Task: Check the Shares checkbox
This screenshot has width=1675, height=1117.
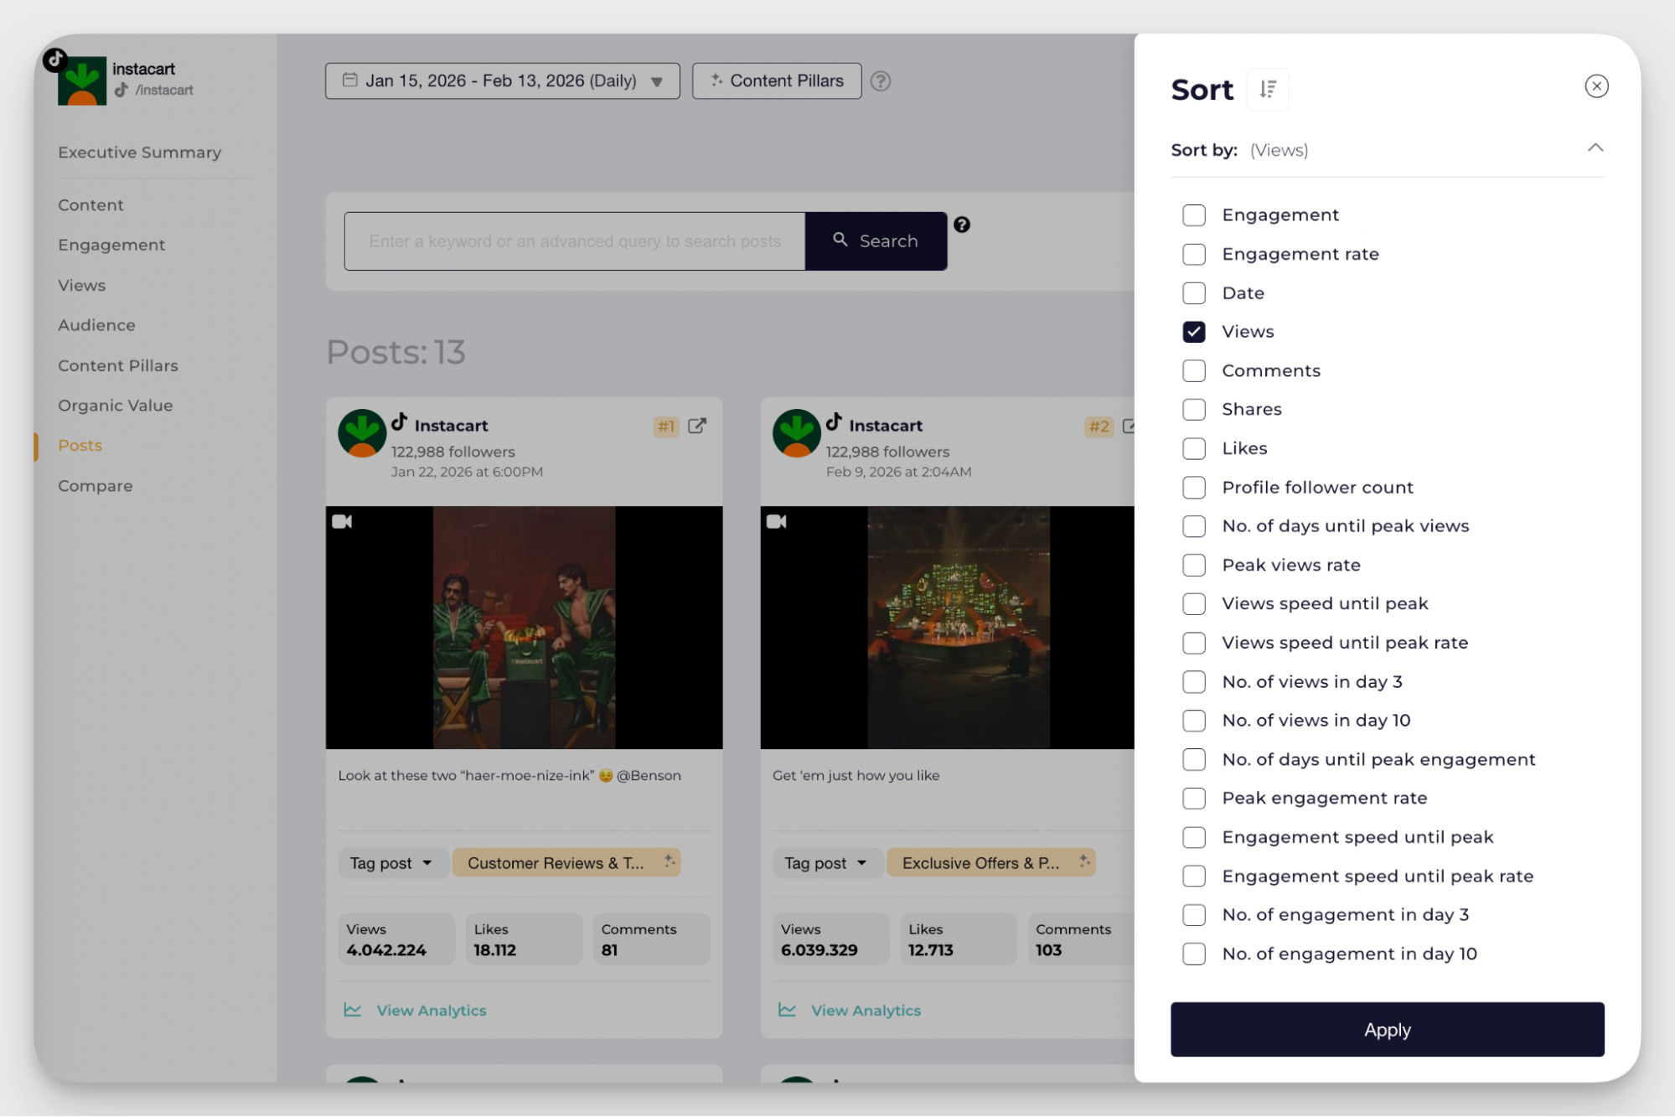Action: point(1193,409)
